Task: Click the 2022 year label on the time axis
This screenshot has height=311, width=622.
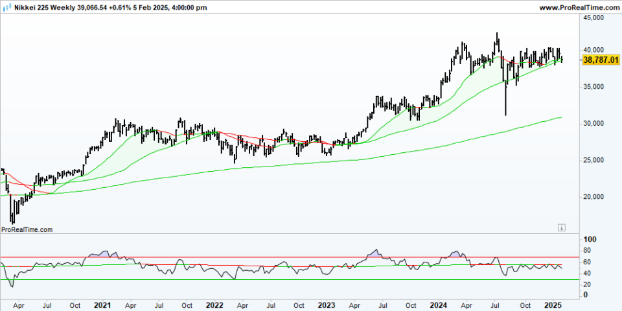Action: tap(214, 305)
